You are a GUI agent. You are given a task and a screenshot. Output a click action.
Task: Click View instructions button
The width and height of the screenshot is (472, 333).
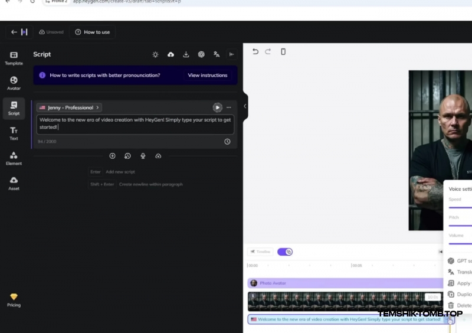tap(208, 76)
